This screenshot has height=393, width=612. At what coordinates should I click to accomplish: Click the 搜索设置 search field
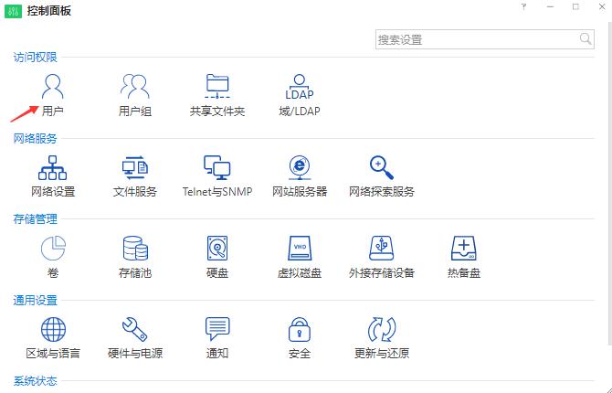(475, 39)
